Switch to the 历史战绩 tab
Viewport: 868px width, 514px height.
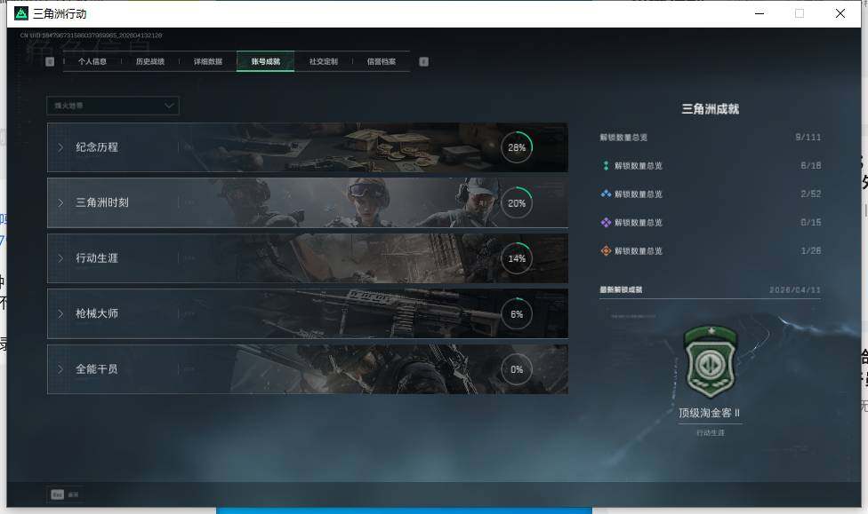(x=150, y=61)
